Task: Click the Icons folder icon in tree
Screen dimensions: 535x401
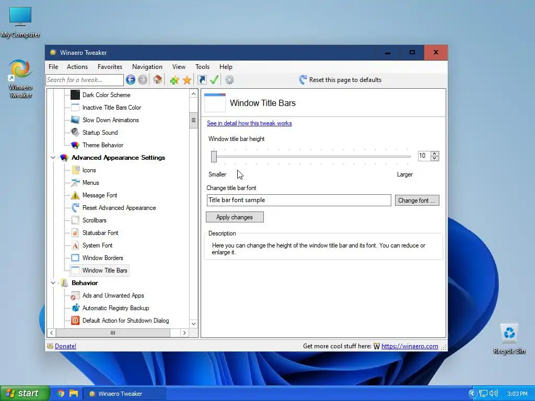Action: coord(75,170)
